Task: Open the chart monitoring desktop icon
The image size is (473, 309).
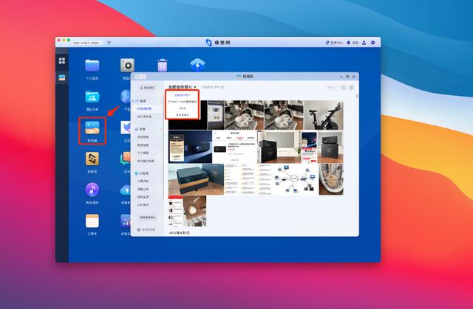Action: pyautogui.click(x=126, y=221)
